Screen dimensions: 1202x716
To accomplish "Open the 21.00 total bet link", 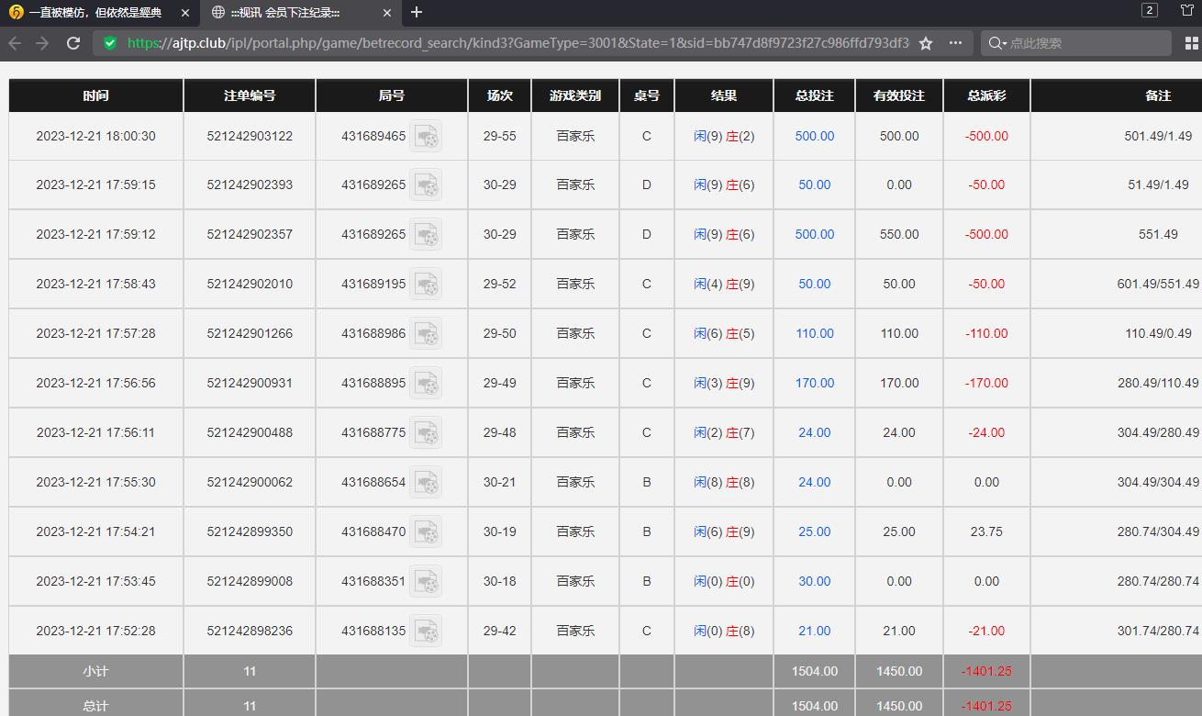I will coord(815,631).
